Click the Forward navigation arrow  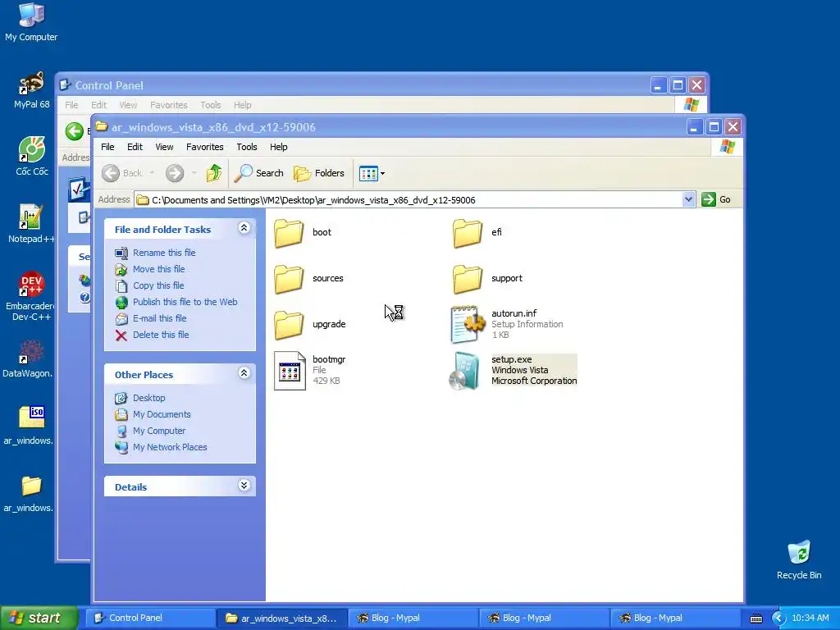coord(175,173)
